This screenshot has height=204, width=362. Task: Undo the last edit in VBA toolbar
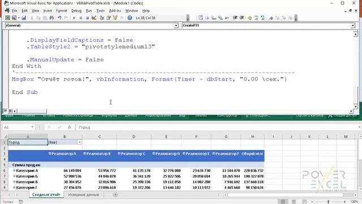pyautogui.click(x=59, y=18)
